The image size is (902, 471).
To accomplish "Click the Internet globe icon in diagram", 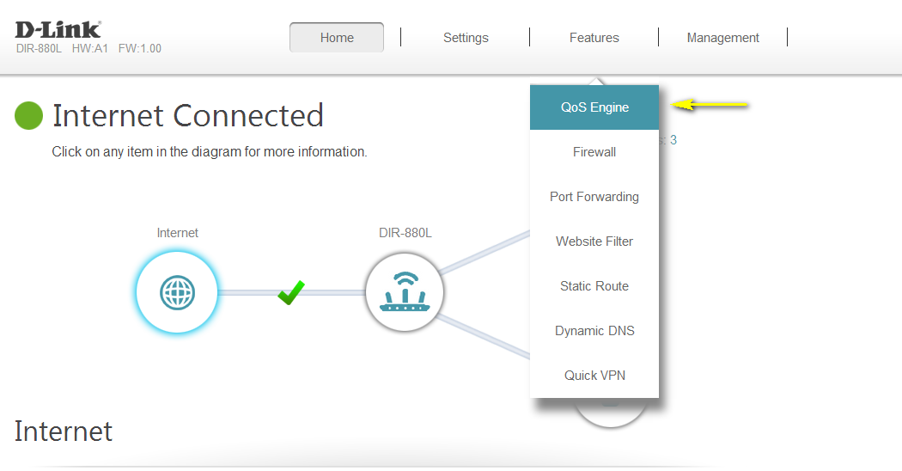I will tap(177, 292).
